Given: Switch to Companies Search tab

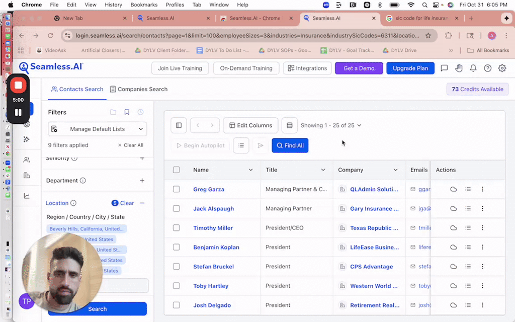Looking at the screenshot, I should point(139,89).
